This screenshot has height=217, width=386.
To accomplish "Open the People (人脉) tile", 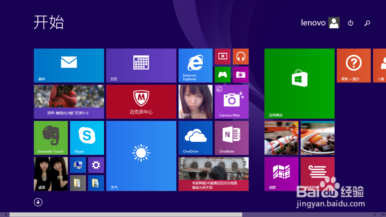I will click(379, 66).
